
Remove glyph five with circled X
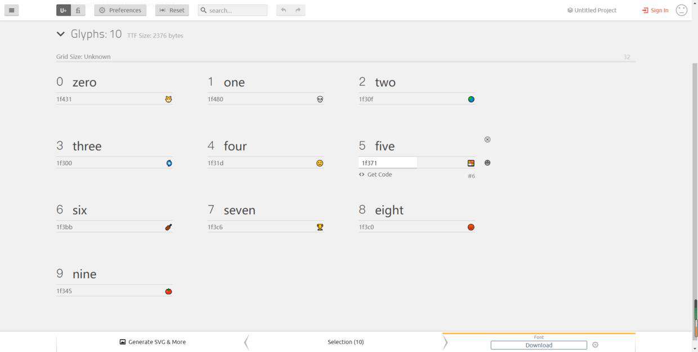[487, 139]
